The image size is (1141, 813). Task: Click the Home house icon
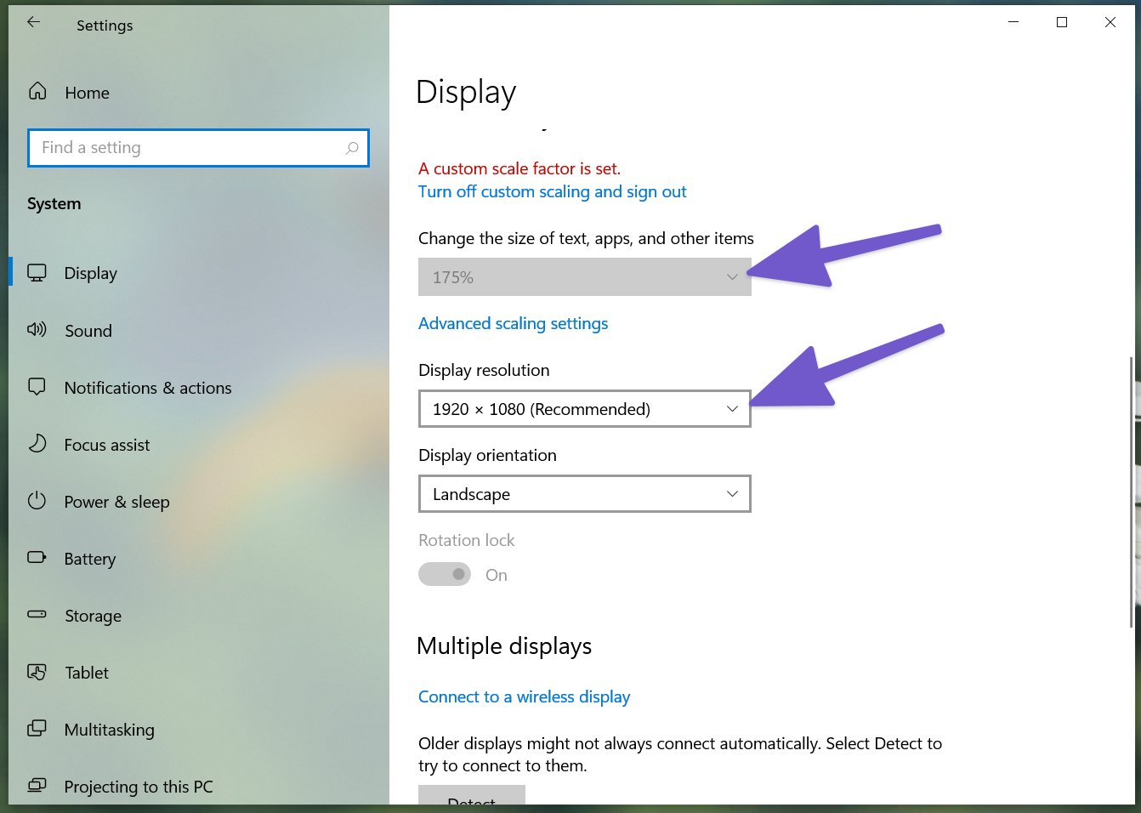click(x=37, y=91)
